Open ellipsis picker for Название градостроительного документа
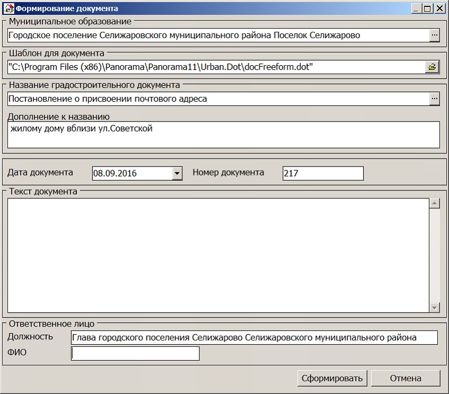This screenshot has width=449, height=394. coord(434,99)
